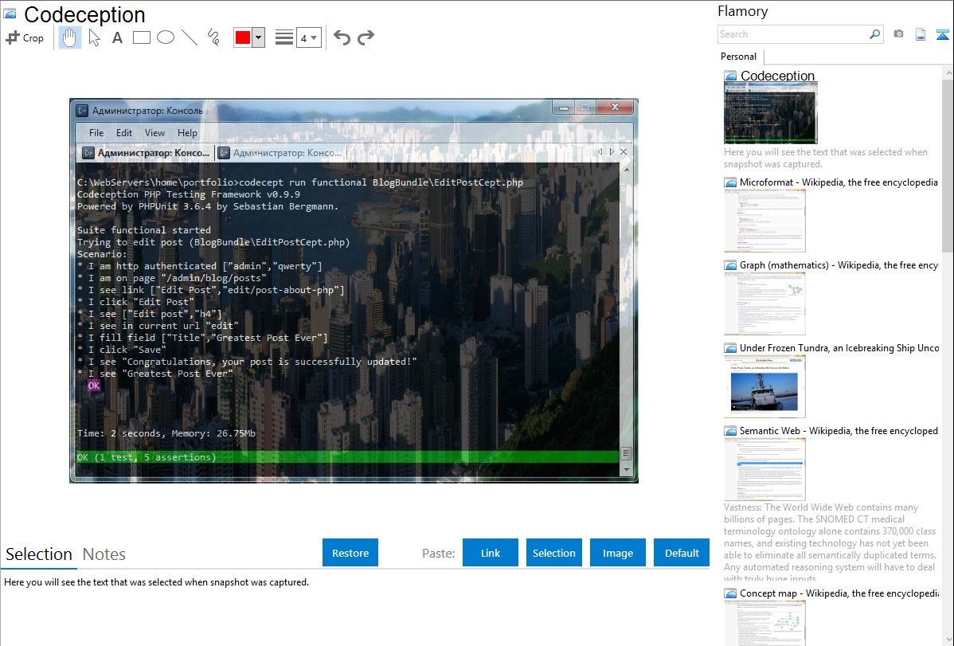This screenshot has width=954, height=646.
Task: Choose the freehand scribble tool
Action: point(213,37)
